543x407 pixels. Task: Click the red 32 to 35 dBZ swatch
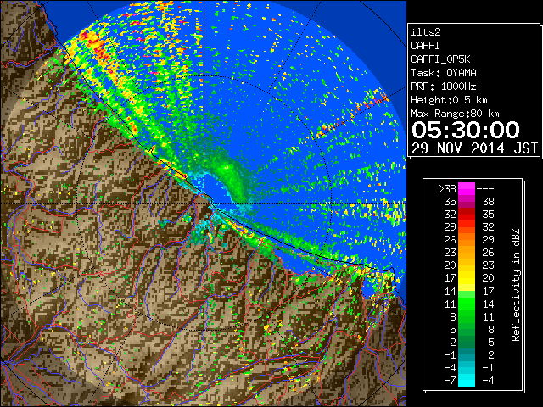coord(467,215)
